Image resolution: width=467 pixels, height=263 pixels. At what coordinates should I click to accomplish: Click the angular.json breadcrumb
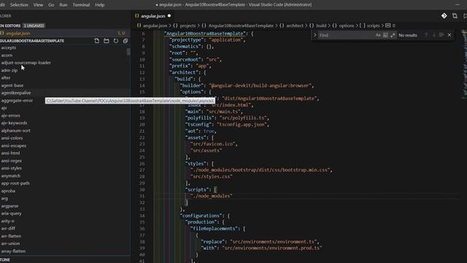pyautogui.click(x=155, y=26)
